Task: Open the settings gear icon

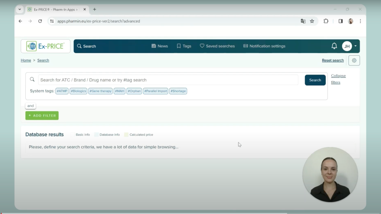Action: pyautogui.click(x=354, y=60)
